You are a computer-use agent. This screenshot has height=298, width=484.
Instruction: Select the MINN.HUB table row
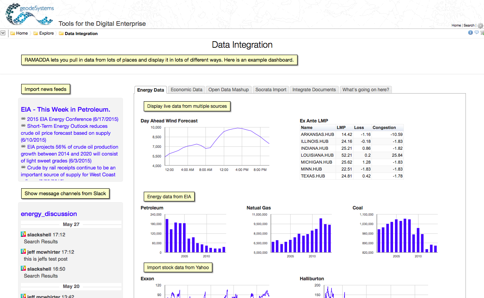pos(352,169)
